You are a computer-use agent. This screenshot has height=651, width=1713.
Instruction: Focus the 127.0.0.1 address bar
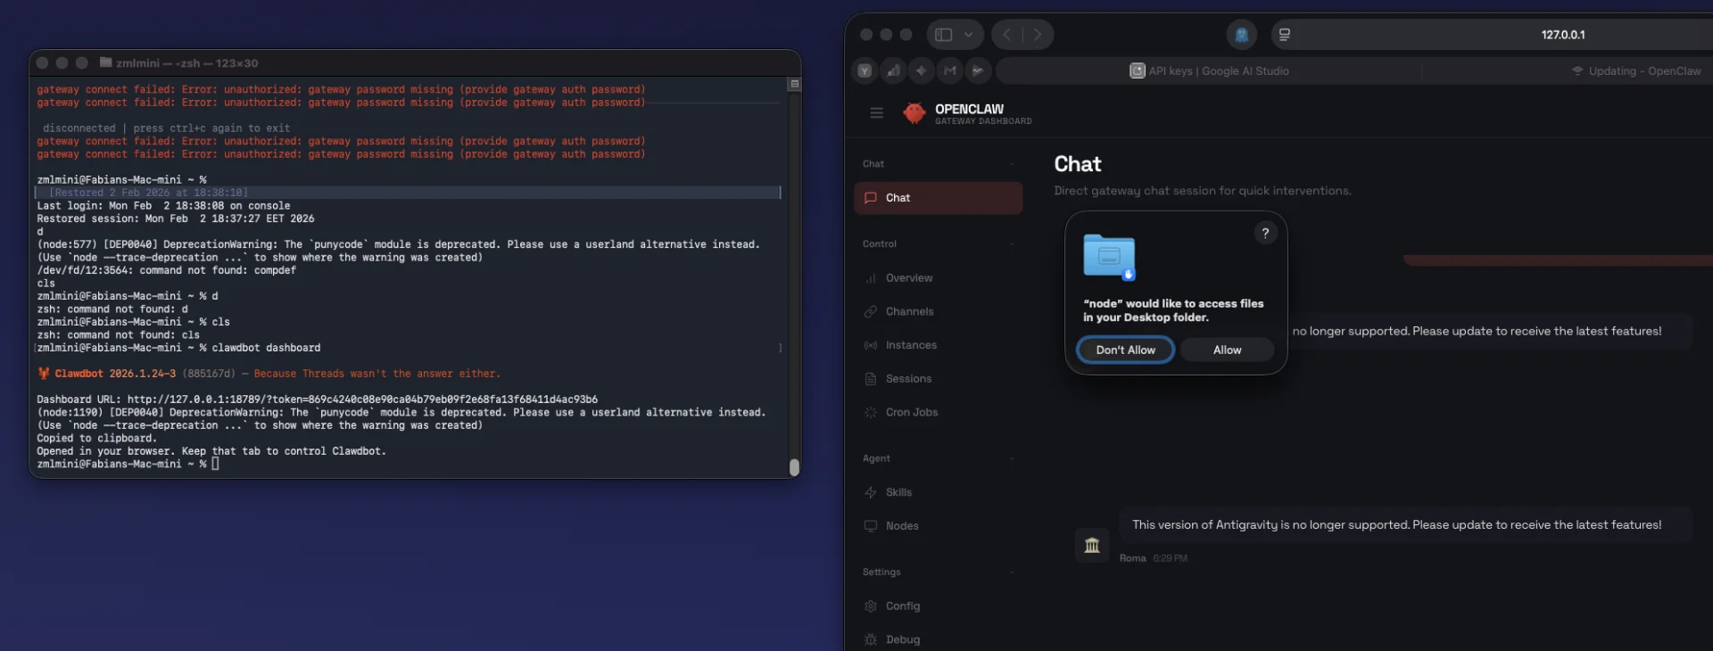(x=1563, y=35)
